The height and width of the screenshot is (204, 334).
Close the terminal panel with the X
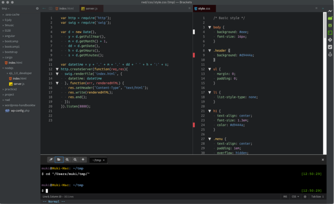coord(322,160)
